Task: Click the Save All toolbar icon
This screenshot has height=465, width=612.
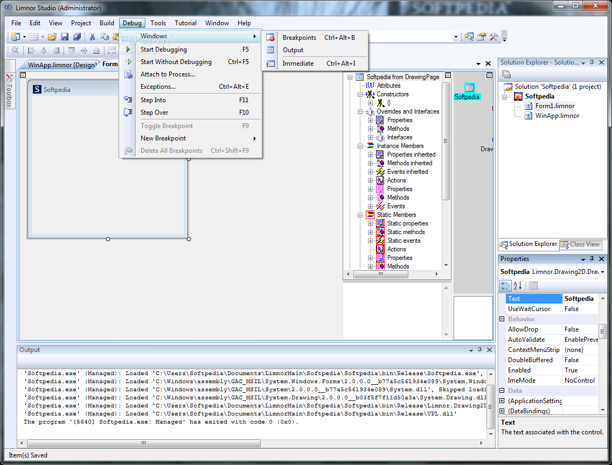Action: [x=77, y=37]
